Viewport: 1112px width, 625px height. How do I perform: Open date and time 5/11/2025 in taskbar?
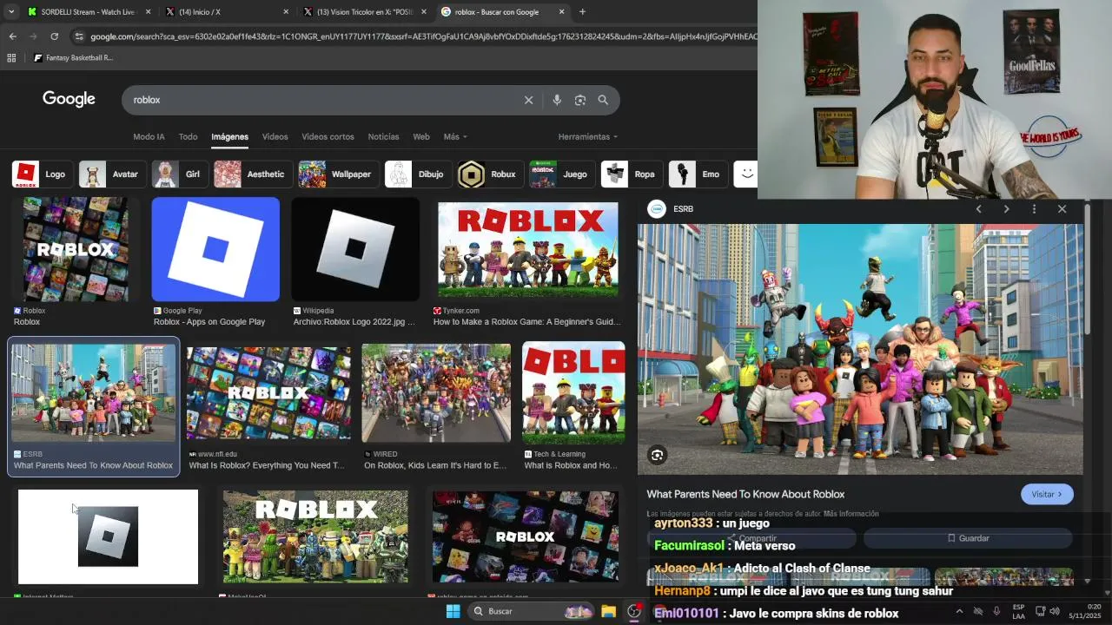pos(1084,611)
